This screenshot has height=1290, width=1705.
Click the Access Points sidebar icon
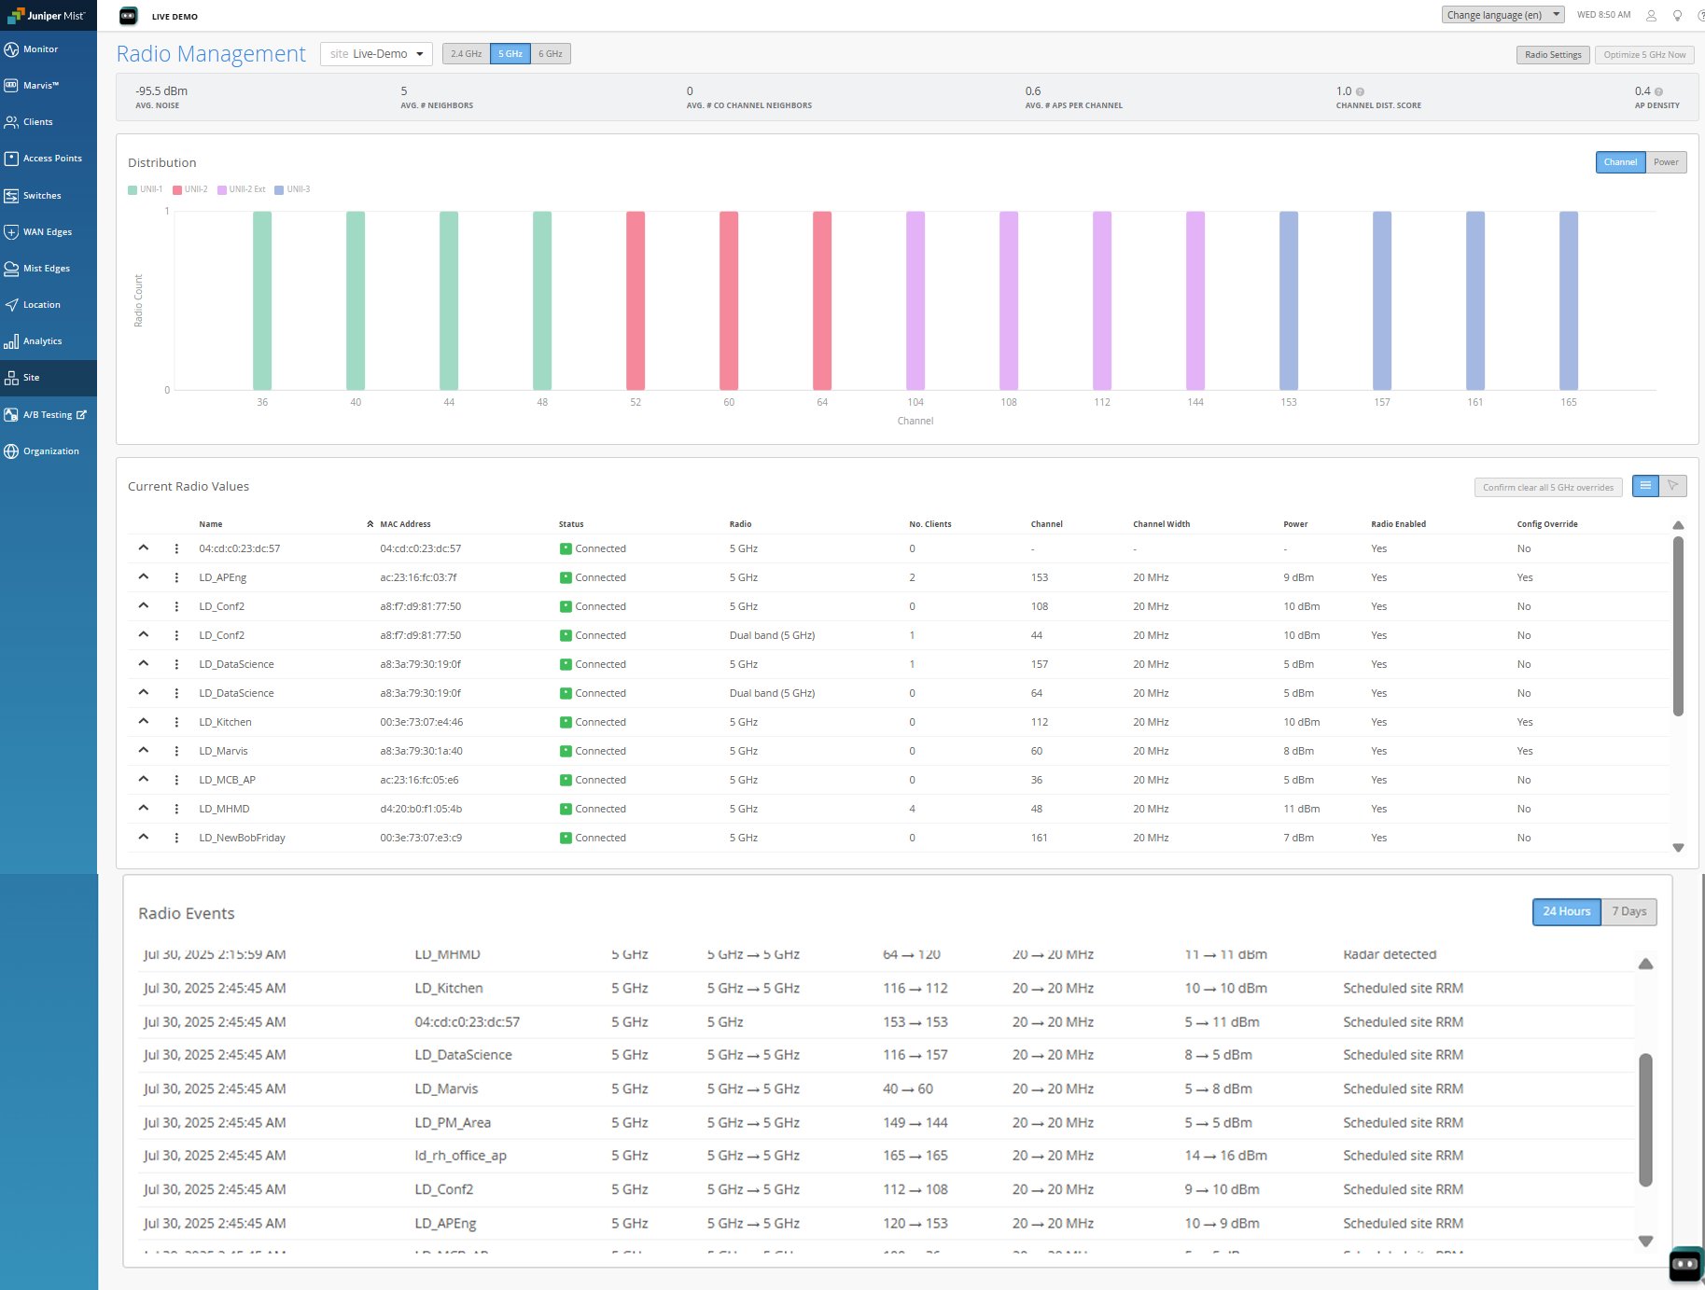[11, 159]
